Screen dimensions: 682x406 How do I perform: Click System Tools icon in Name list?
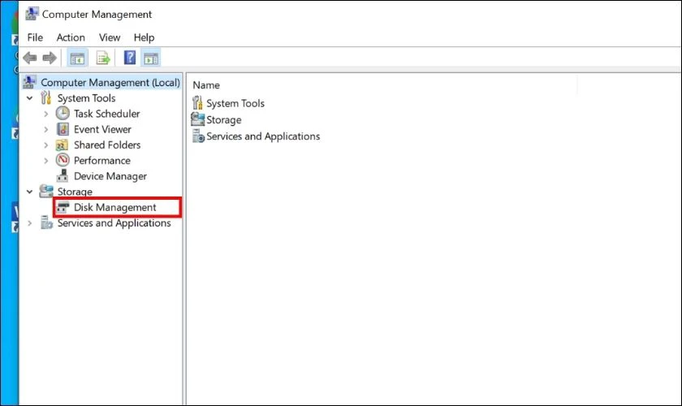(197, 102)
